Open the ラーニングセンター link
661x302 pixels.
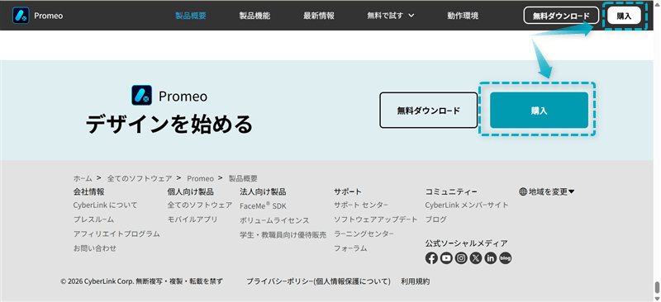[364, 234]
